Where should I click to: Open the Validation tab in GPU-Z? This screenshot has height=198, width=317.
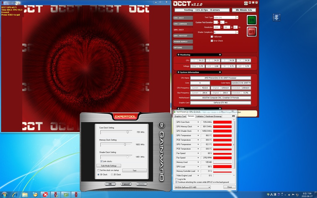[200, 116]
